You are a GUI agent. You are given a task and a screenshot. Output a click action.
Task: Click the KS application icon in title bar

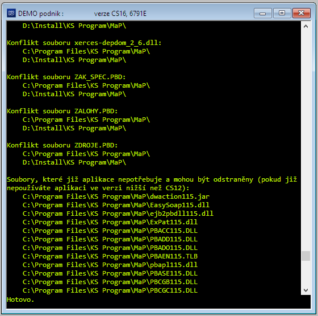point(11,14)
